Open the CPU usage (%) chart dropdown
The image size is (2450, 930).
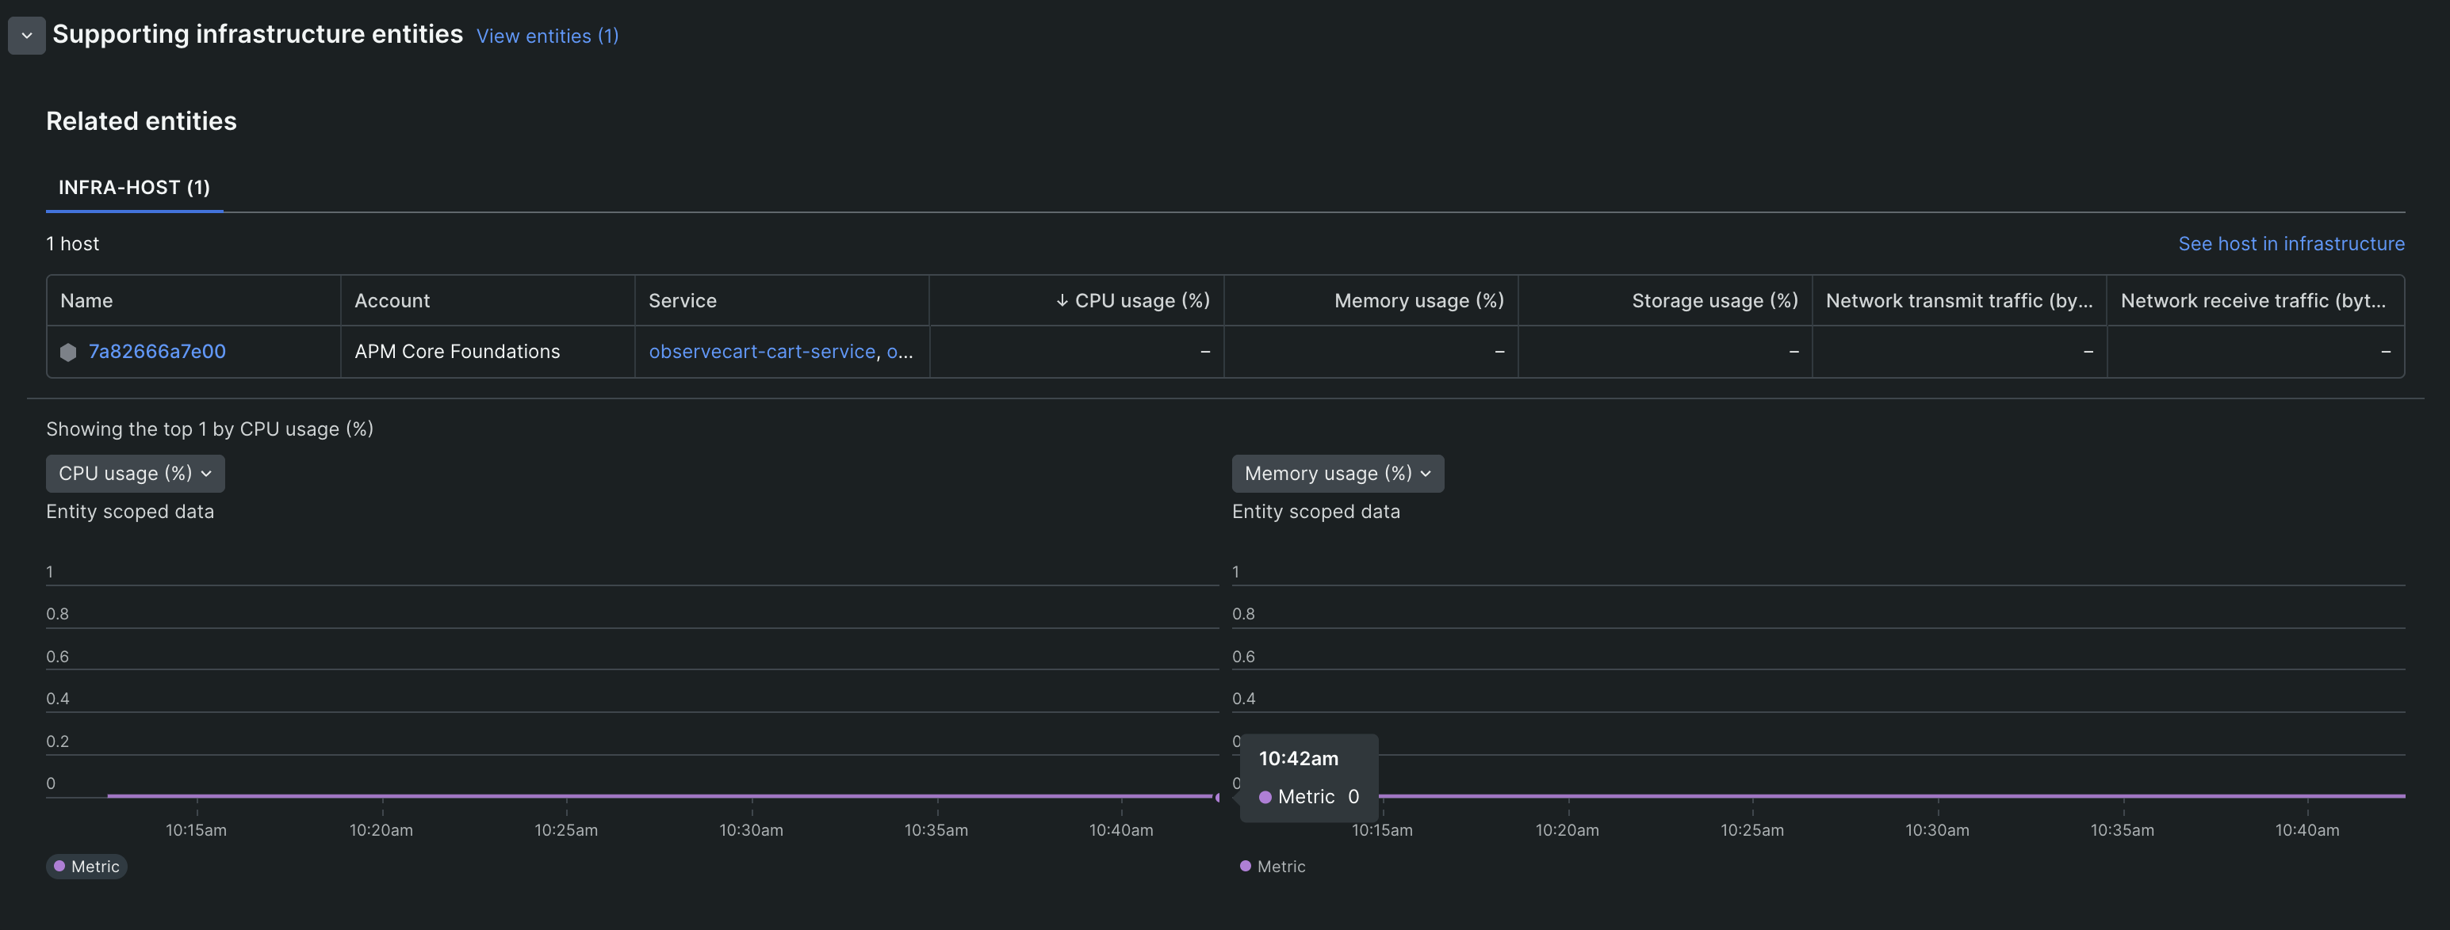pos(135,473)
